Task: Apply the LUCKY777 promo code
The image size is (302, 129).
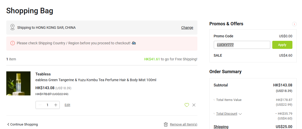Action: [x=282, y=45]
